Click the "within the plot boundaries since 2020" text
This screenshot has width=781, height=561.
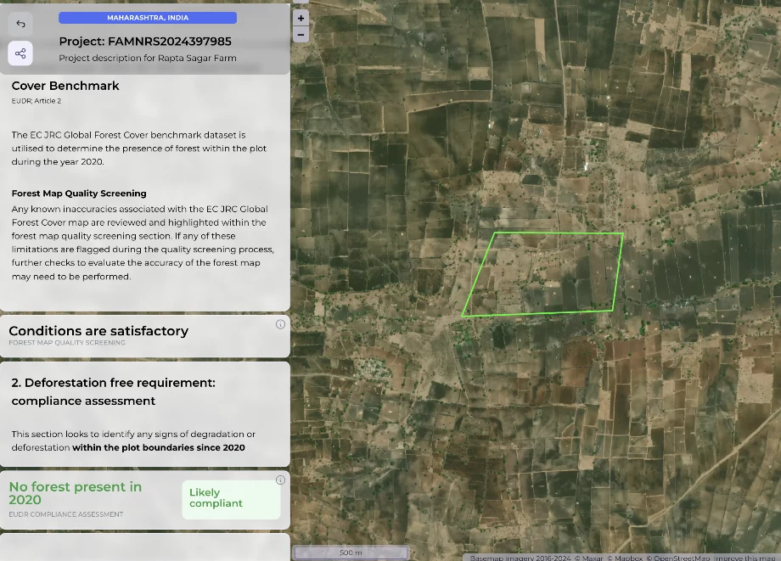click(x=159, y=447)
